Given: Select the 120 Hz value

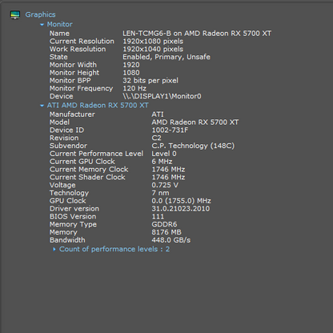Looking at the screenshot, I should click(x=134, y=89).
